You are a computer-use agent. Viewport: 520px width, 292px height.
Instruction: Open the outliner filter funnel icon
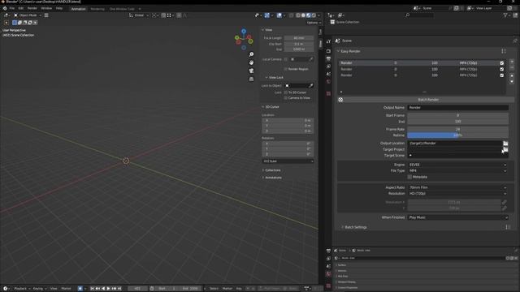click(505, 15)
